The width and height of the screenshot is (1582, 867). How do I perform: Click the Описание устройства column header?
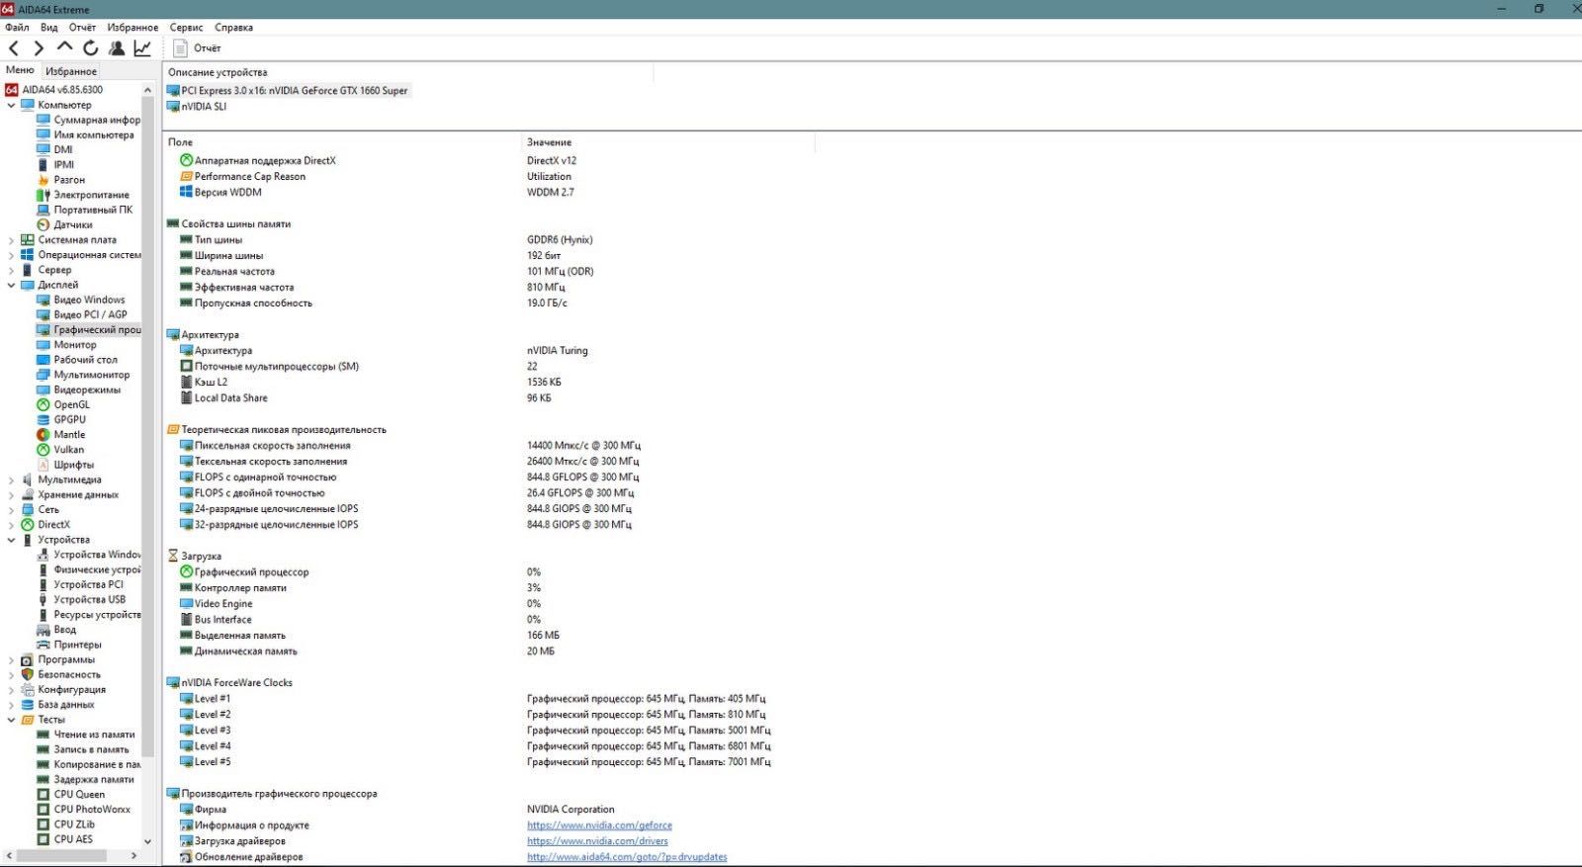click(407, 72)
